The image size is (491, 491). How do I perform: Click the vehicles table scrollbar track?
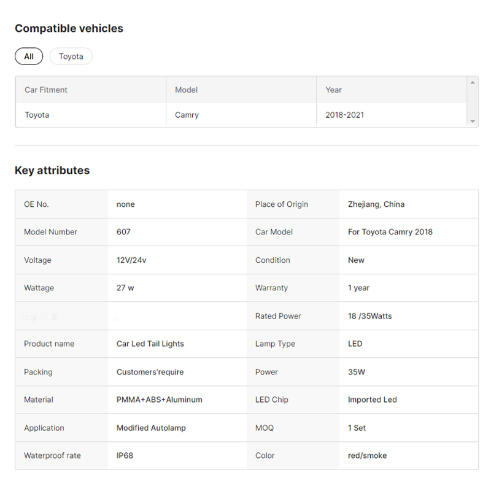click(x=472, y=102)
